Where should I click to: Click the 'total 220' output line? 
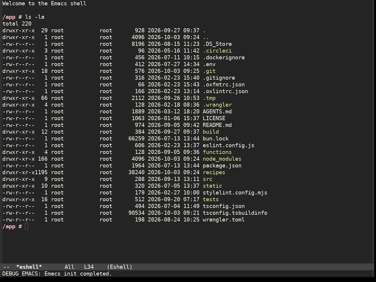pyautogui.click(x=17, y=24)
